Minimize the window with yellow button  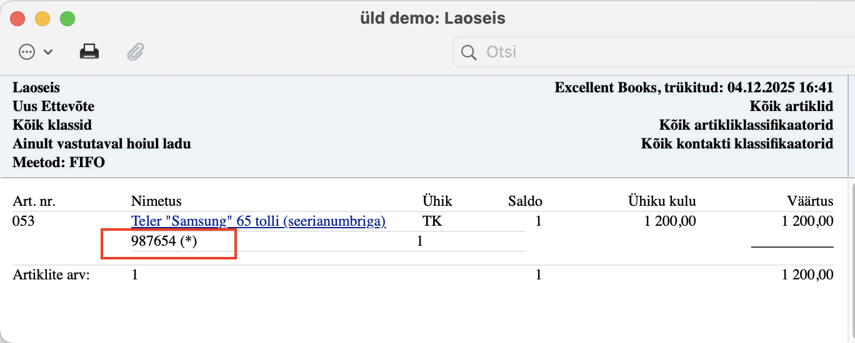coord(42,19)
